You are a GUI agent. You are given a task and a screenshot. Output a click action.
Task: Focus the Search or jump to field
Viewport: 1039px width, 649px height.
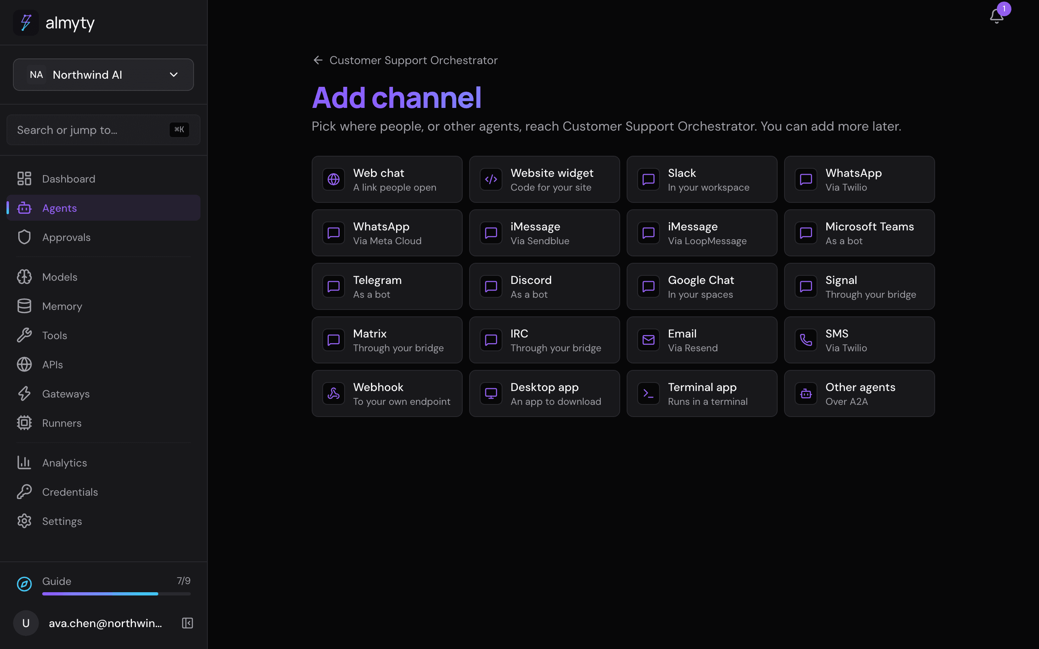[103, 130]
